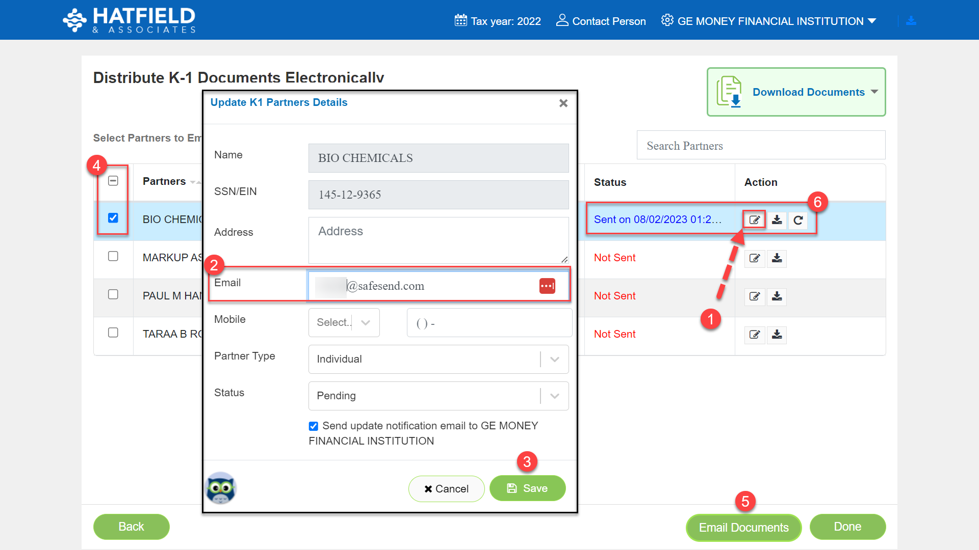Open the Mobile country code selector
Screen dimensions: 979x550
coord(344,322)
